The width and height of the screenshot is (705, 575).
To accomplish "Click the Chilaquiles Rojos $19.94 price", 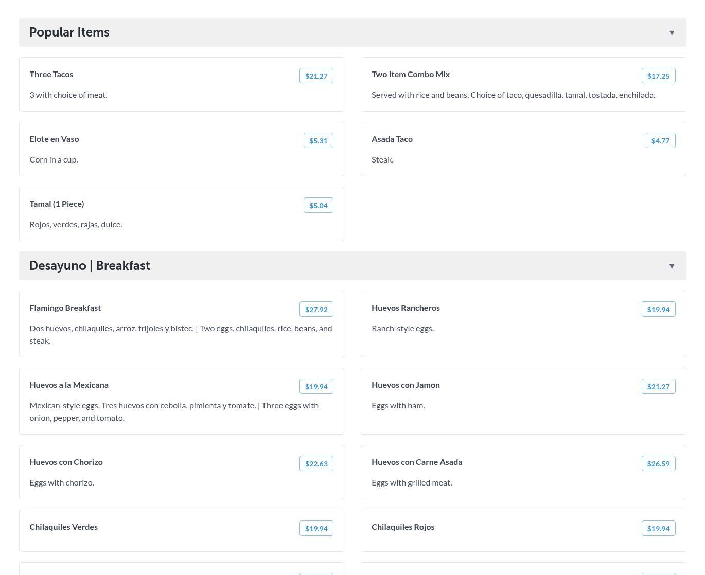I will (658, 529).
